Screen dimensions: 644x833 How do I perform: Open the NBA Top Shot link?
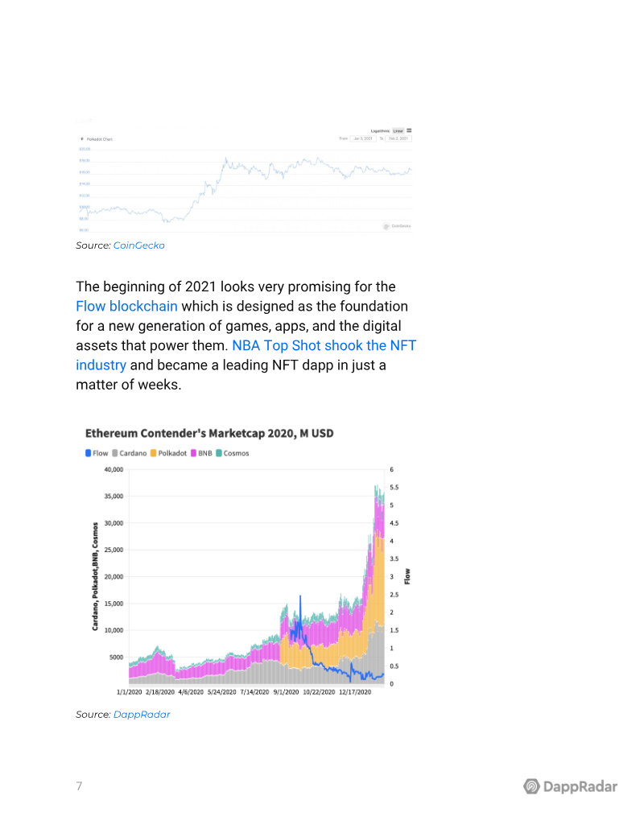click(324, 345)
